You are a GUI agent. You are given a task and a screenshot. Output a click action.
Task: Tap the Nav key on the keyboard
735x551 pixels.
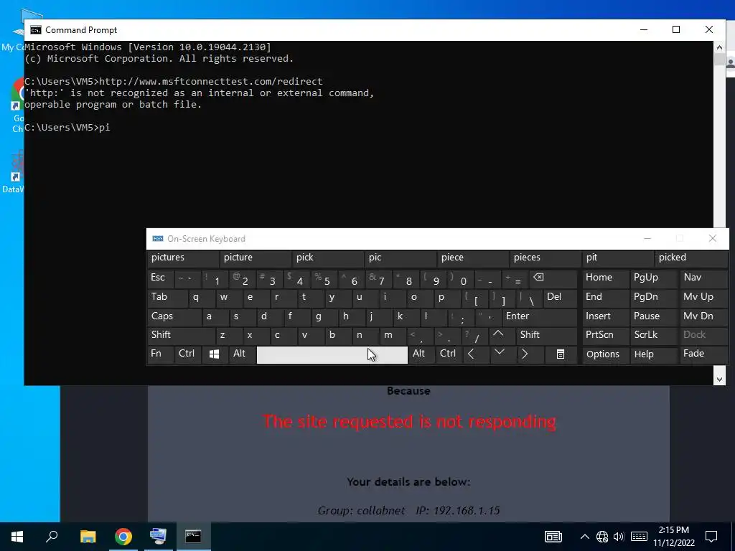[703, 278]
